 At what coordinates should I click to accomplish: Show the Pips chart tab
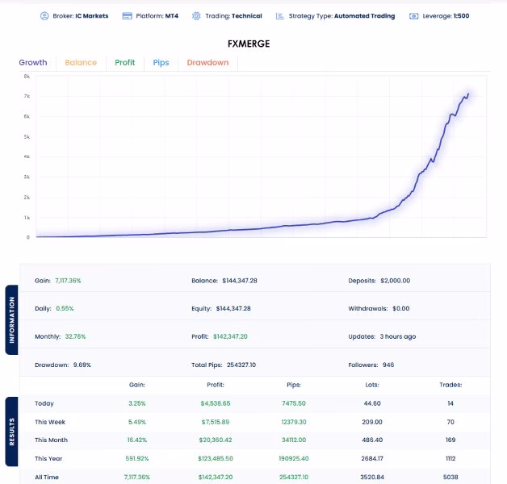(x=161, y=62)
